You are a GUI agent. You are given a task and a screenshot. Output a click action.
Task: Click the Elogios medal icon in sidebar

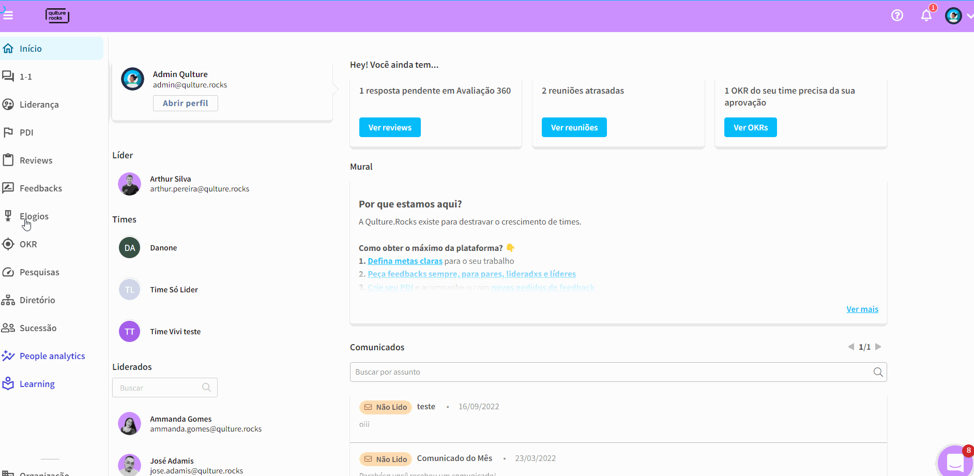8,216
